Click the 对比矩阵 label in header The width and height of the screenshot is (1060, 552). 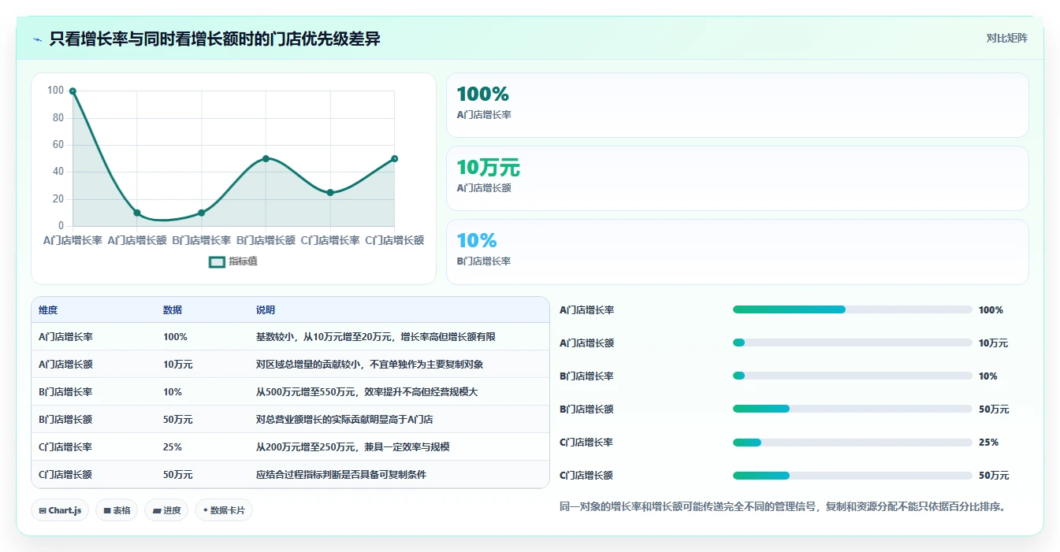click(x=1006, y=38)
